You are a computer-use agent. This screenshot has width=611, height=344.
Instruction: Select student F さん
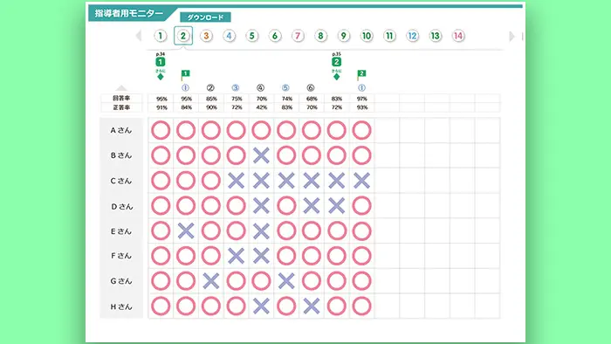coord(121,256)
